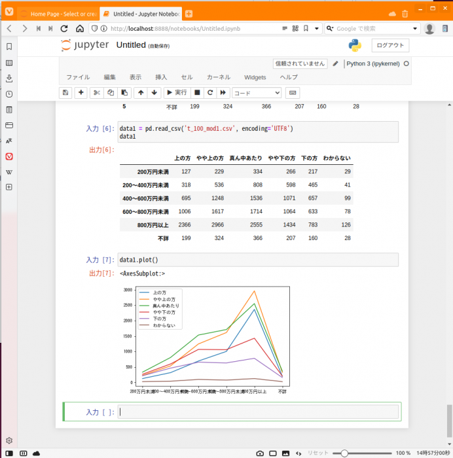The height and width of the screenshot is (458, 453).
Task: Click the ログアウト button
Action: coord(390,45)
